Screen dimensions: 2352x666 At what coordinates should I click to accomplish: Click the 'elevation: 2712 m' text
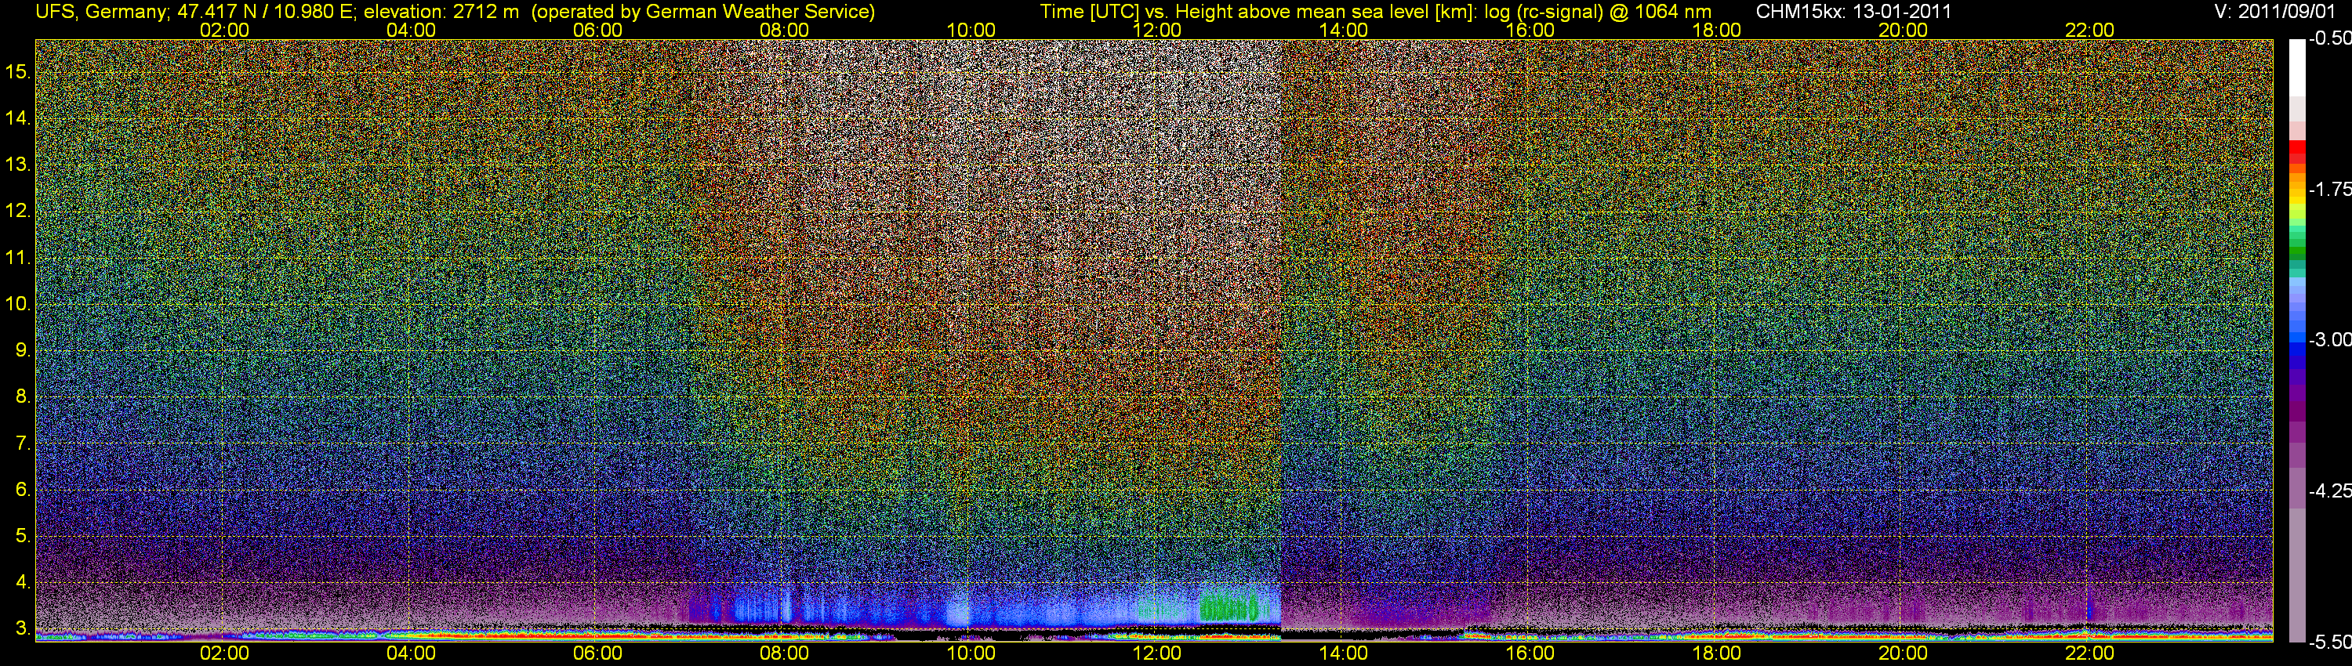coord(441,12)
